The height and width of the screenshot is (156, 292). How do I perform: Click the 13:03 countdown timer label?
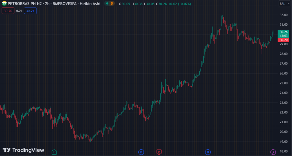283,36
